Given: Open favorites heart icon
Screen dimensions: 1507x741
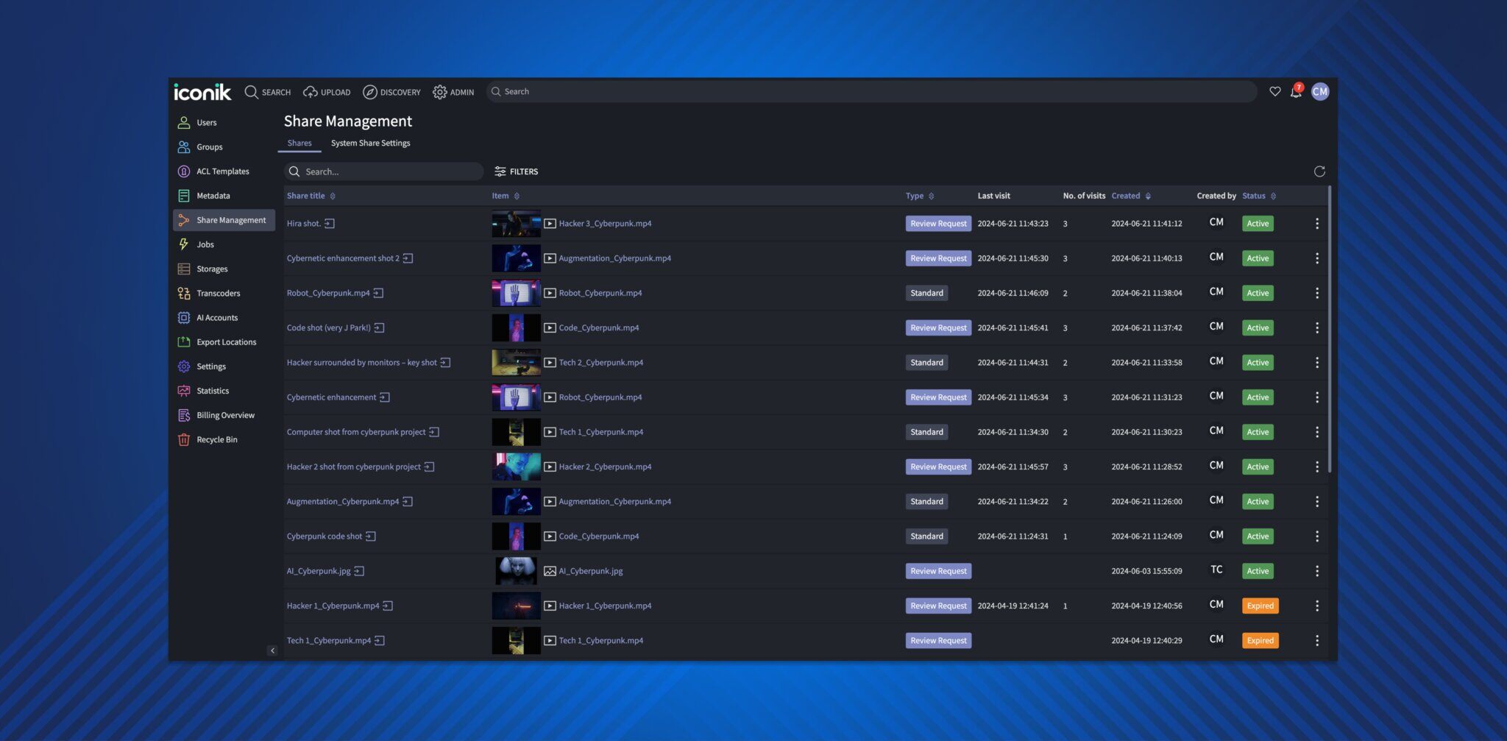Looking at the screenshot, I should pyautogui.click(x=1275, y=91).
